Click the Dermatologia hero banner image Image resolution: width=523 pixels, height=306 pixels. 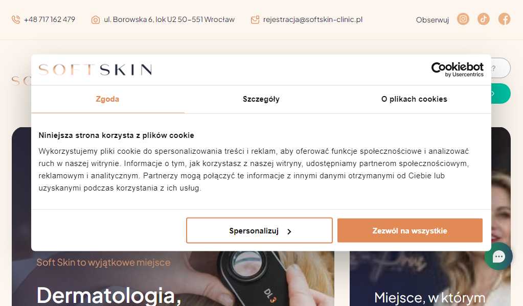[x=173, y=278]
